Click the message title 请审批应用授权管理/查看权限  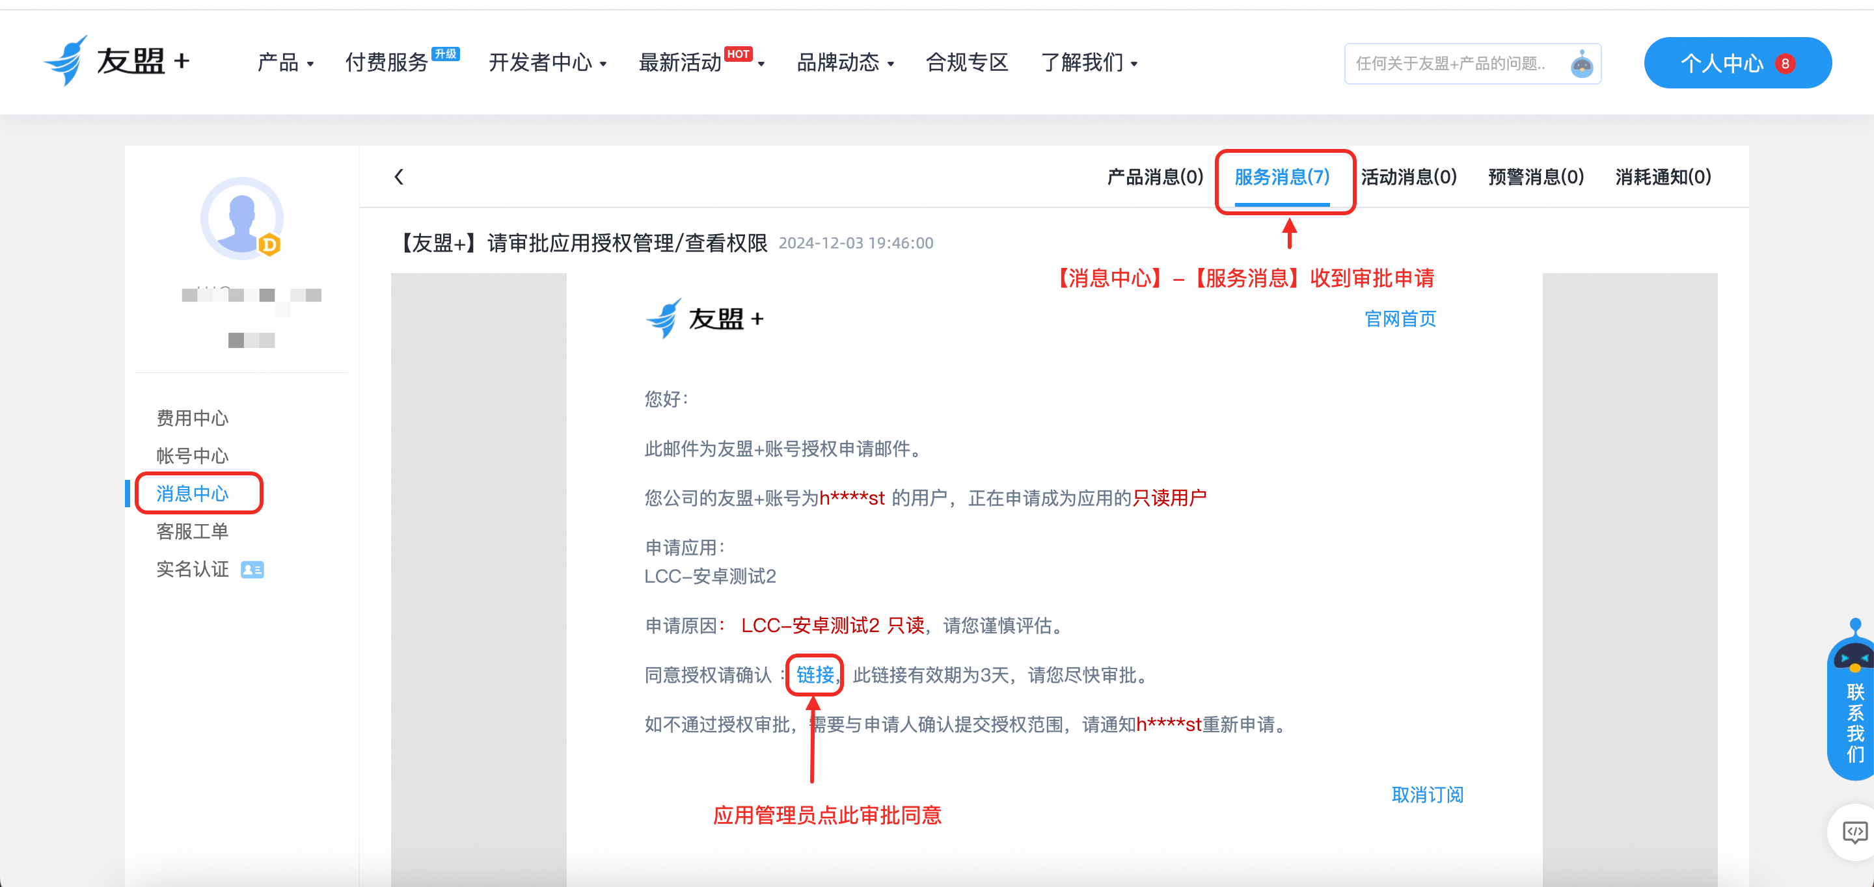pyautogui.click(x=627, y=243)
